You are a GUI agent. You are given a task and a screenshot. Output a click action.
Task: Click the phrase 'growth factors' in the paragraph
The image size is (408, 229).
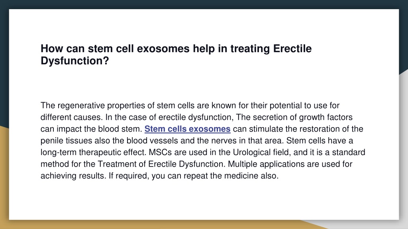[326, 117]
